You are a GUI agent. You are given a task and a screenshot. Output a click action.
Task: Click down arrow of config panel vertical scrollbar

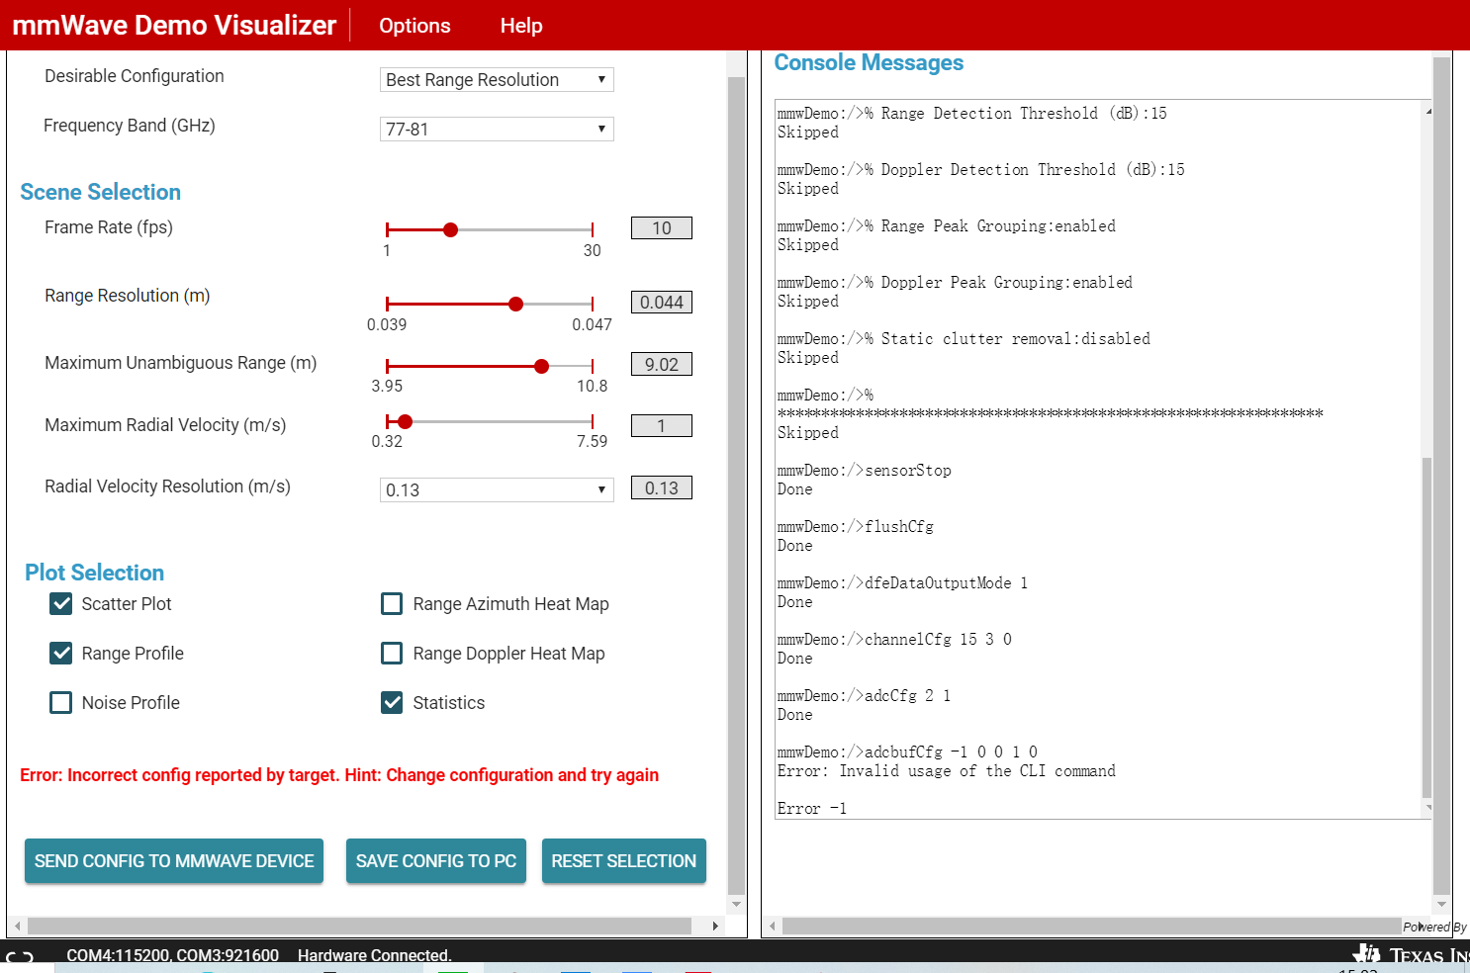(736, 904)
